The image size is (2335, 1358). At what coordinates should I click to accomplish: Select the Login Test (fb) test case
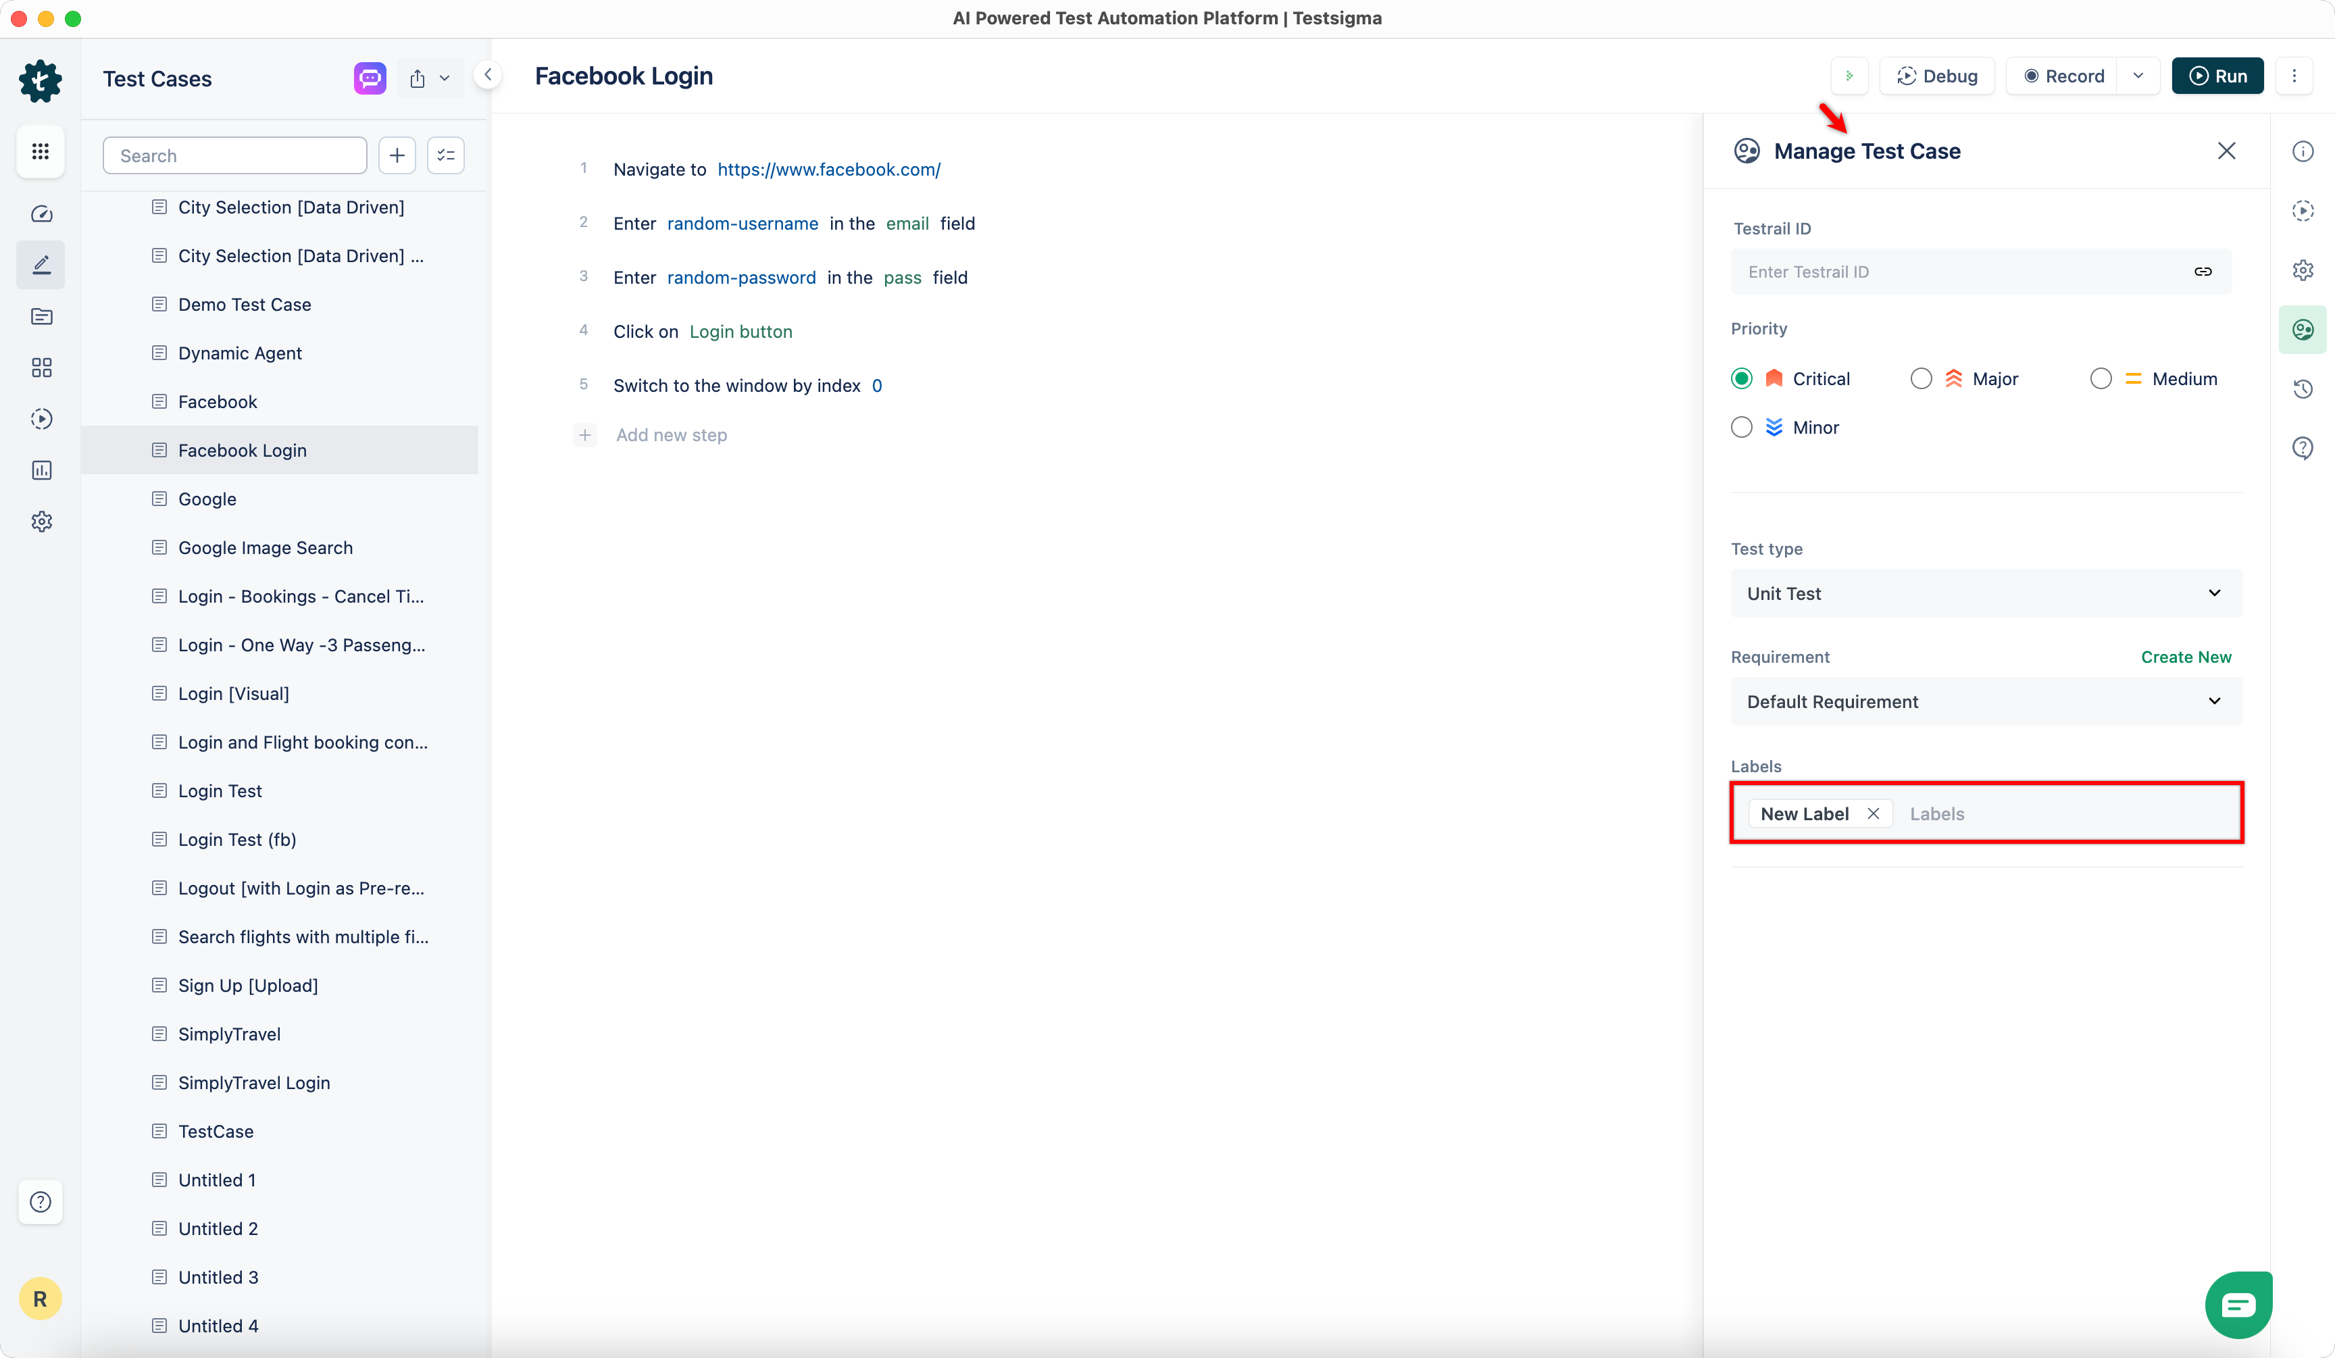click(237, 839)
